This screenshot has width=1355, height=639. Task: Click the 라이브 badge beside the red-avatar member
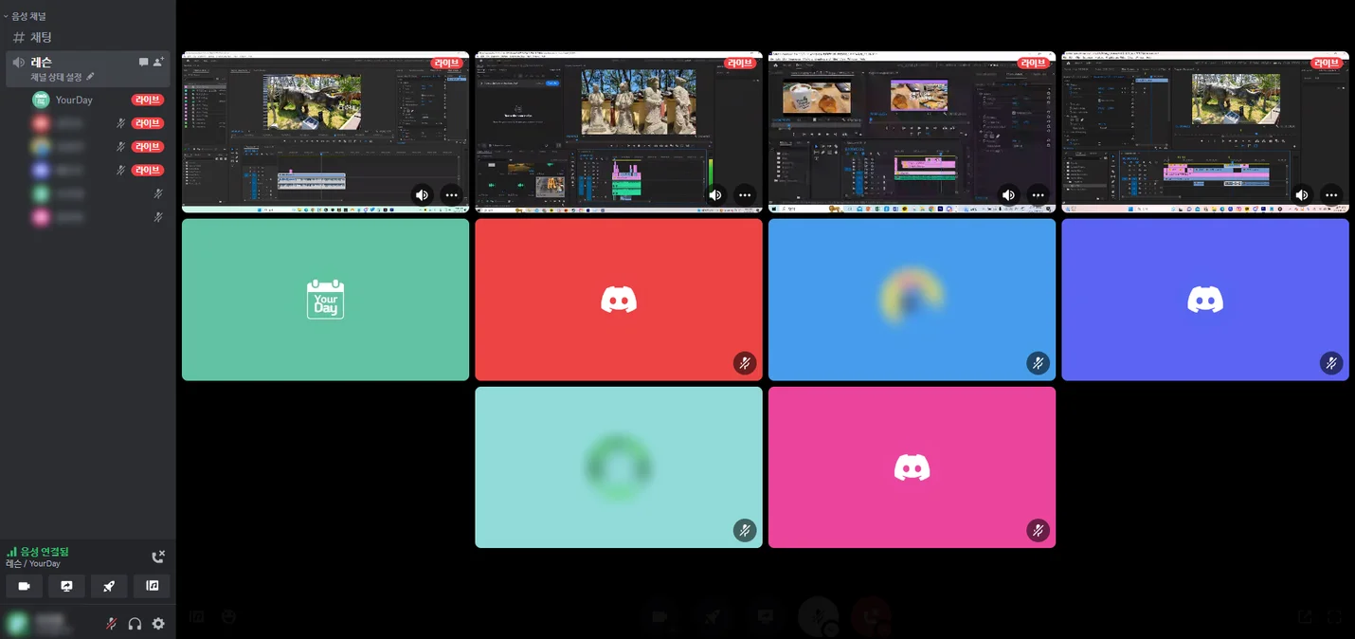pos(147,123)
